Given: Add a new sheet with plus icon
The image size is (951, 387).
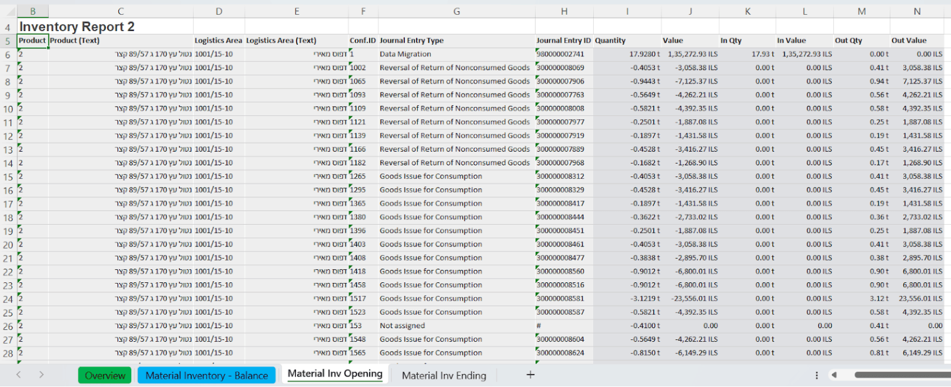Looking at the screenshot, I should pos(530,375).
